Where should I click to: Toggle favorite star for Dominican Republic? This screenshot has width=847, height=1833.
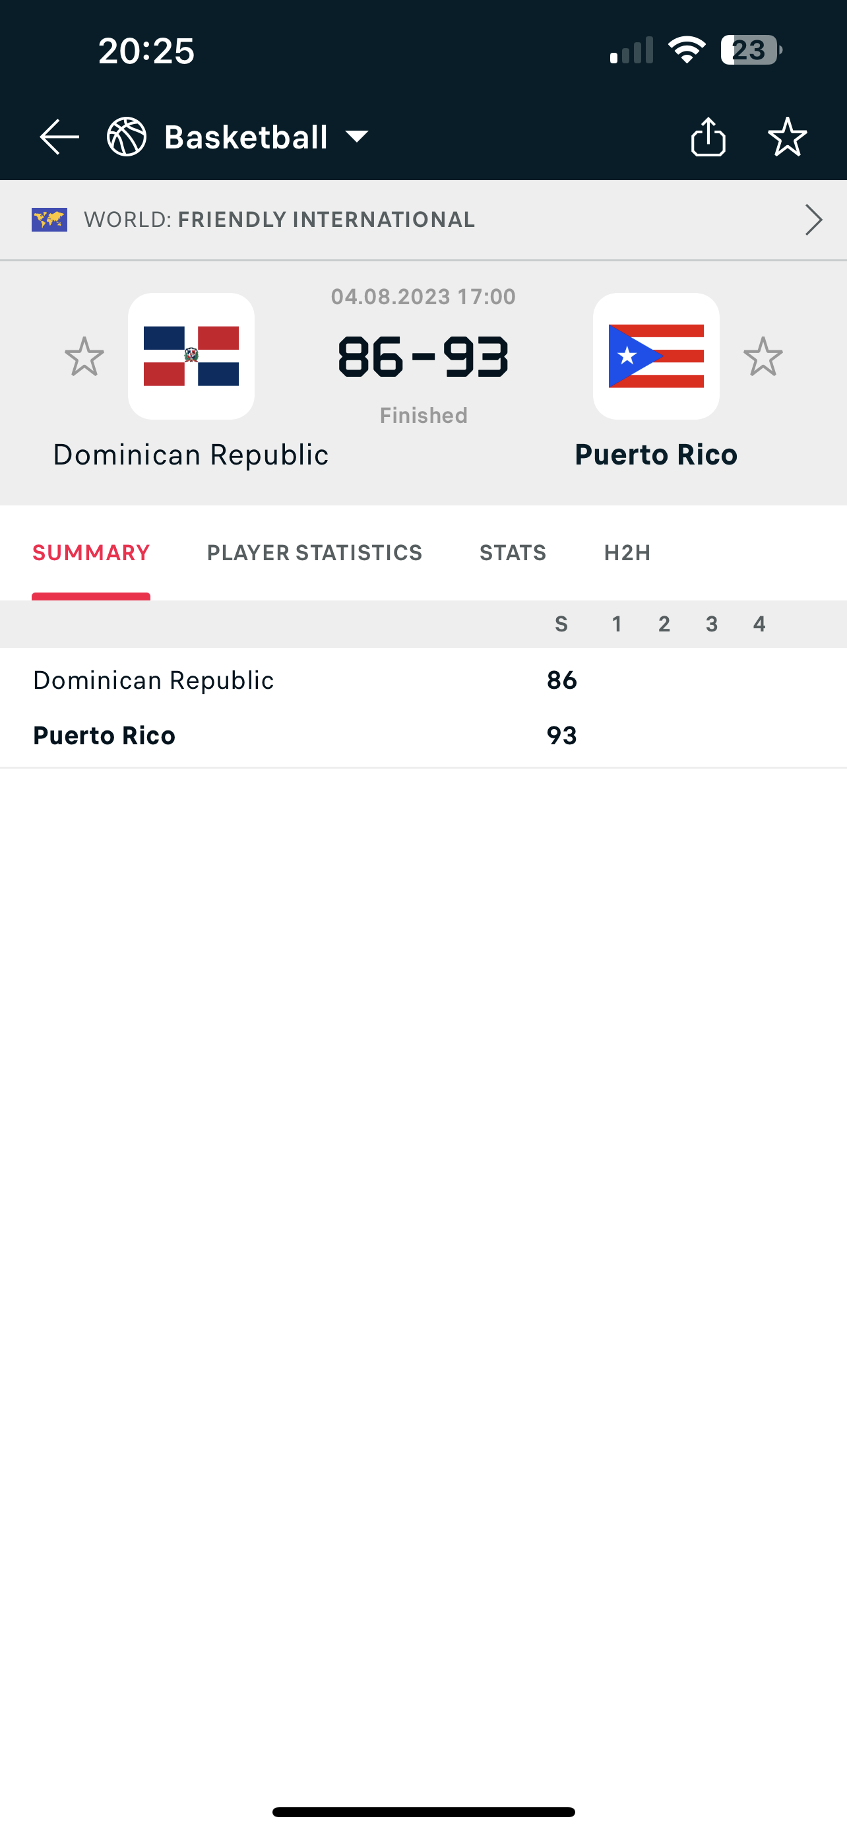click(84, 356)
